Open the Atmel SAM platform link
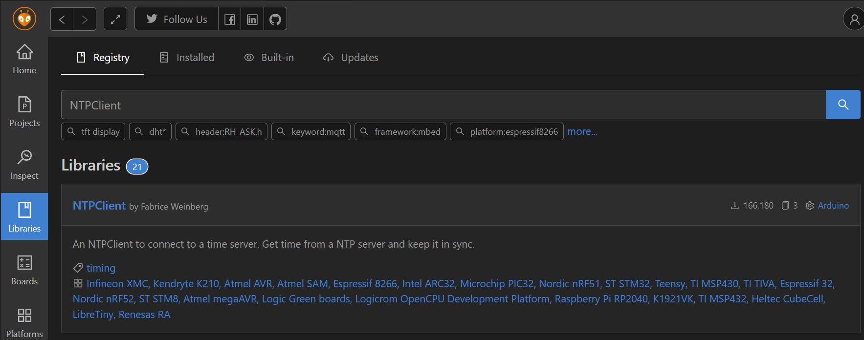Viewport: 864px width, 340px height. point(303,284)
